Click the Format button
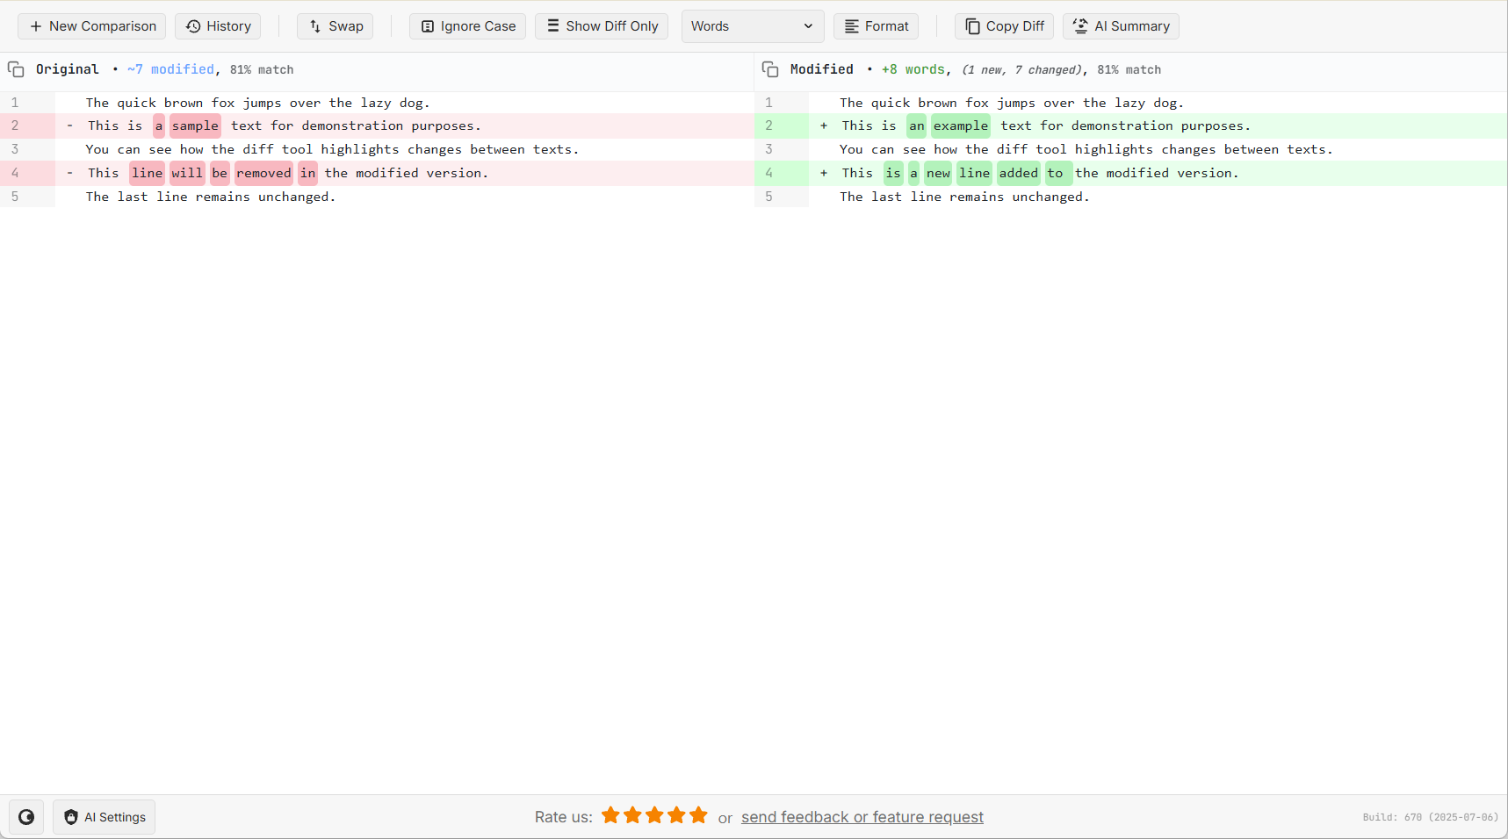1508x839 pixels. tap(876, 26)
